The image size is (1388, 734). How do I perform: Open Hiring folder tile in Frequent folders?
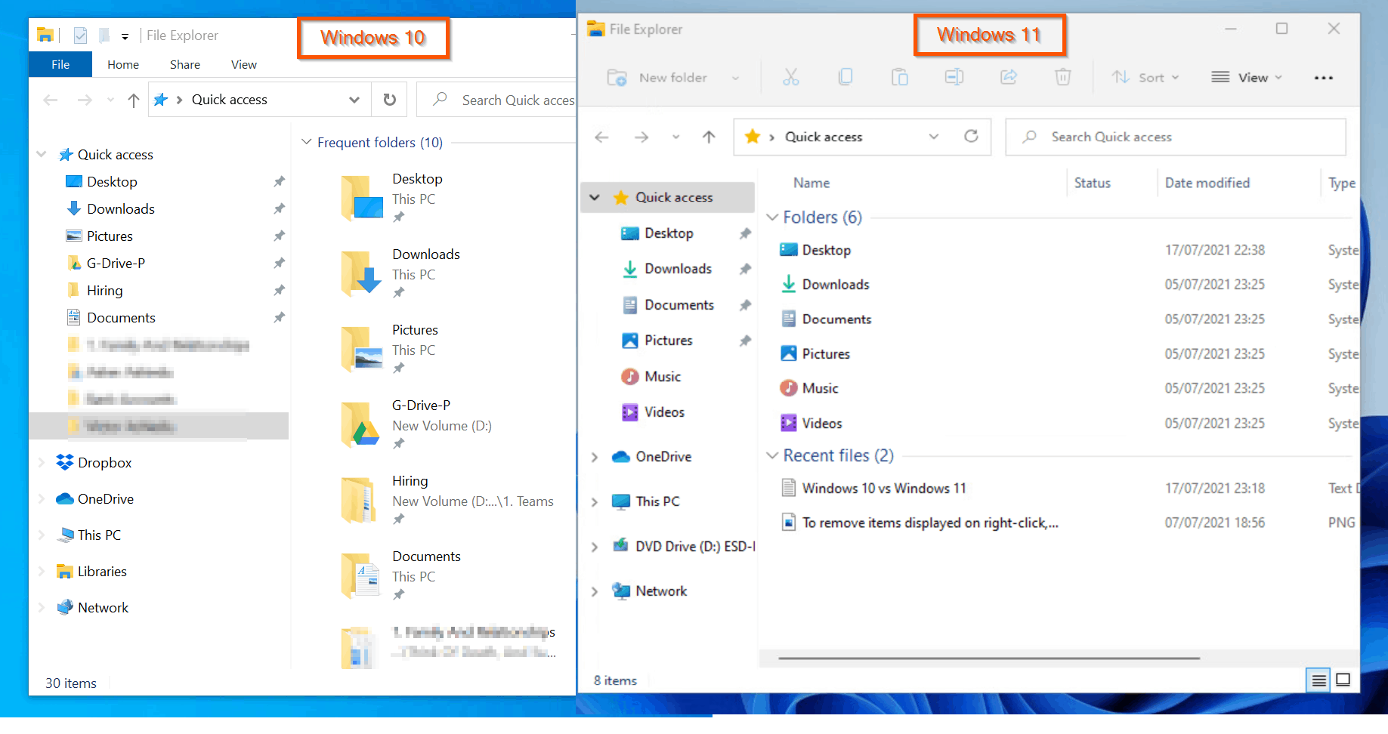click(448, 501)
